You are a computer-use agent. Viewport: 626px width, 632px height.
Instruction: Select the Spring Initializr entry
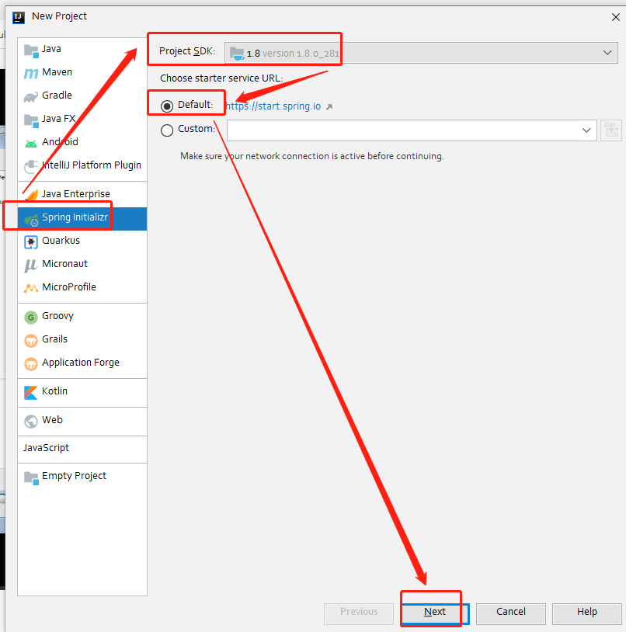[82, 218]
